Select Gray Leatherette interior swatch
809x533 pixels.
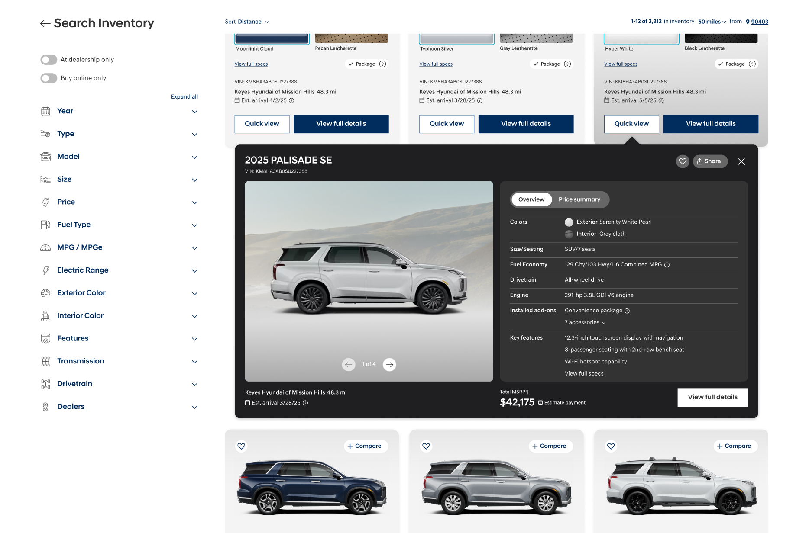536,38
